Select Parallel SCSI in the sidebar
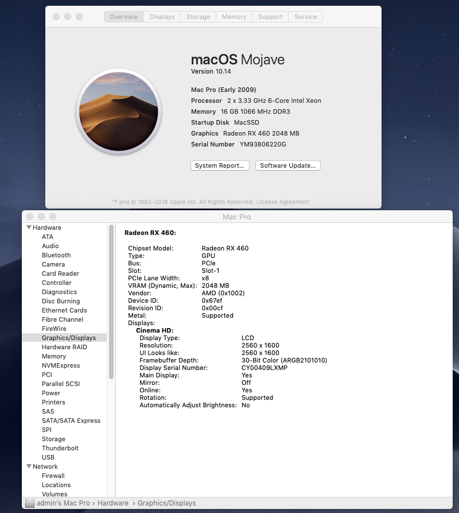The height and width of the screenshot is (513, 459). coord(61,383)
